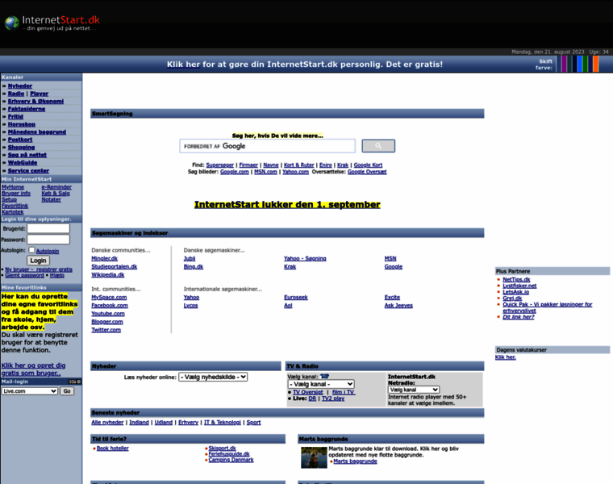Open the Twitter.com link
The image size is (613, 484).
pyautogui.click(x=106, y=330)
